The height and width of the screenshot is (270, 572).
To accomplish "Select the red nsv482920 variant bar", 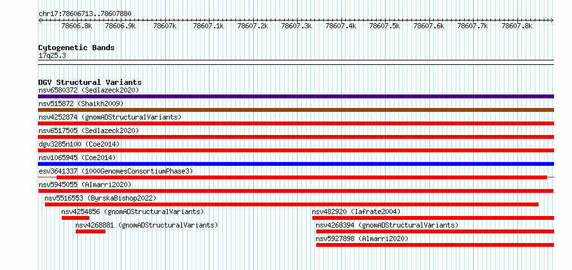I will pos(433,218).
